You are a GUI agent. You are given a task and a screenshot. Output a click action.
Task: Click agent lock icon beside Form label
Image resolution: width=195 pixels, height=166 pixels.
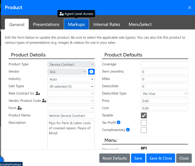[19, 108]
